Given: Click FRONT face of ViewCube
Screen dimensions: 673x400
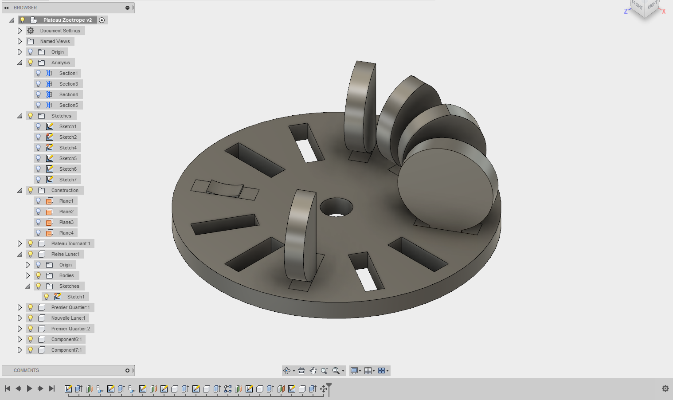Looking at the screenshot, I should pyautogui.click(x=637, y=5).
